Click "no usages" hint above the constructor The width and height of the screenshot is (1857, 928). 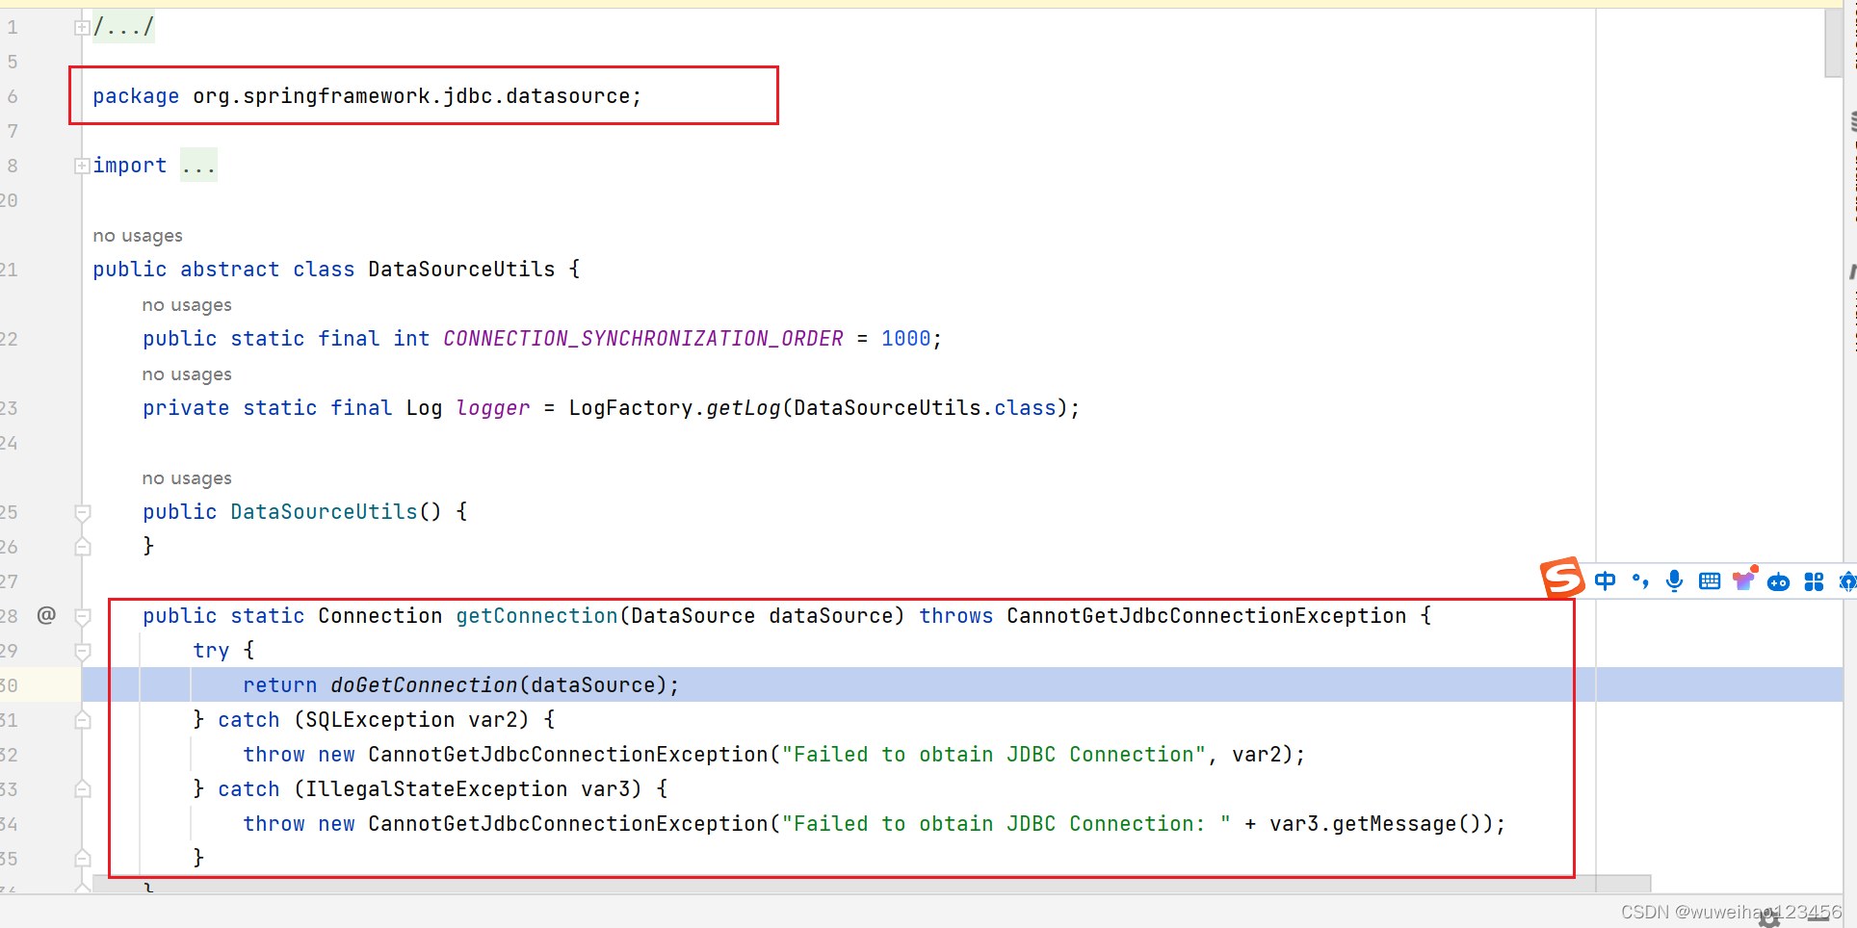click(x=187, y=478)
